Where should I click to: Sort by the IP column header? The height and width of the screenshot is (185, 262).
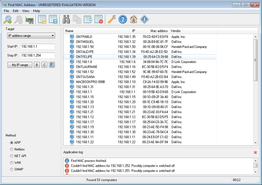pos(126,31)
